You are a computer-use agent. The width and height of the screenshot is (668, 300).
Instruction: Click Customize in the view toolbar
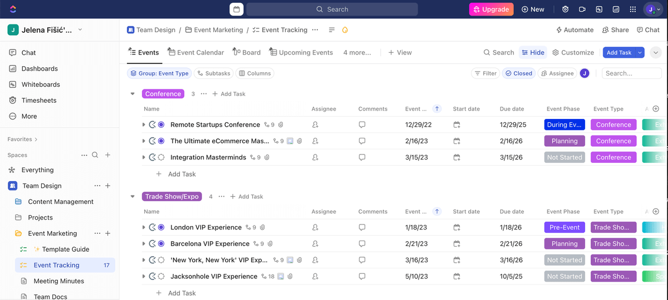(x=573, y=52)
